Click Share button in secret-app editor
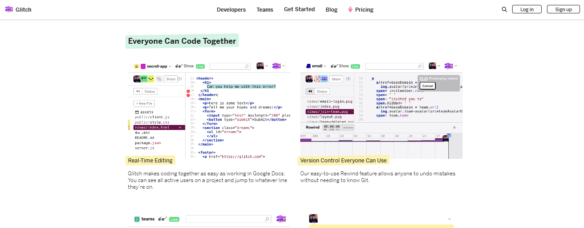The image size is (584, 228). point(170,79)
